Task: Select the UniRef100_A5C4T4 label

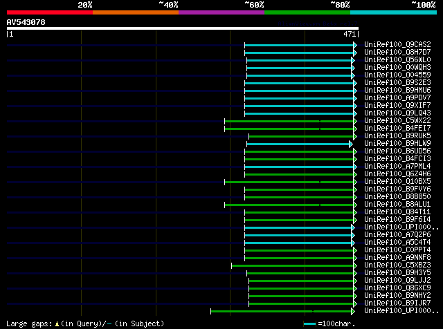Action: 397,243
